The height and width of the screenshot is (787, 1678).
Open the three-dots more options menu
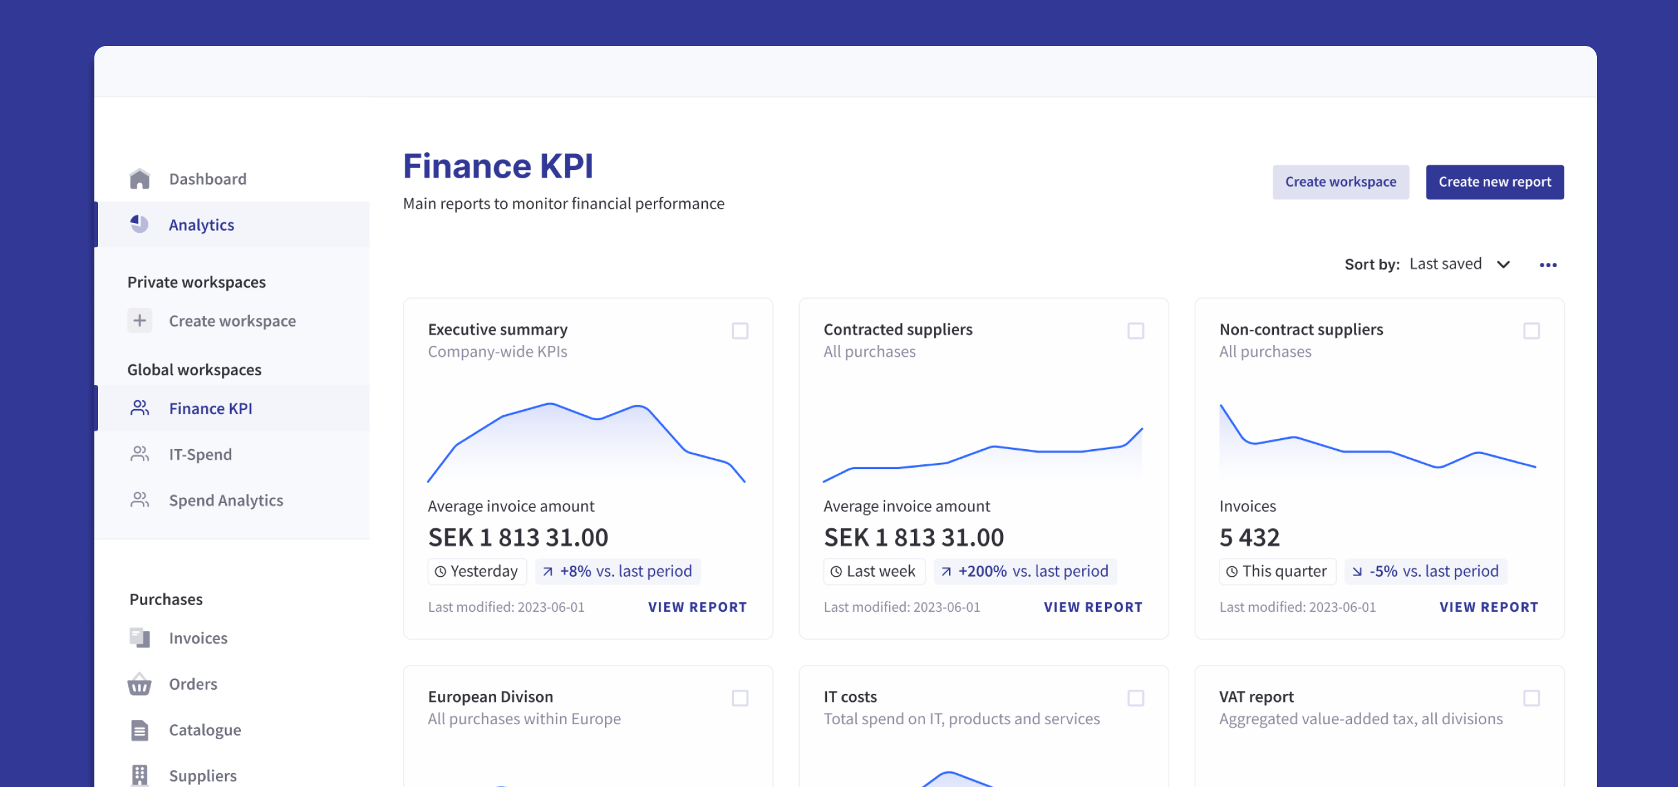click(1548, 264)
